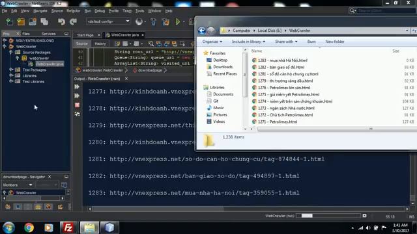Click the Undo arrow icon
This screenshot has width=417, height=234.
click(x=61, y=21)
